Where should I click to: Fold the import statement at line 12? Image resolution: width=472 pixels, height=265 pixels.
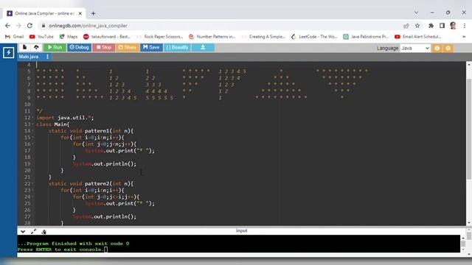32,118
